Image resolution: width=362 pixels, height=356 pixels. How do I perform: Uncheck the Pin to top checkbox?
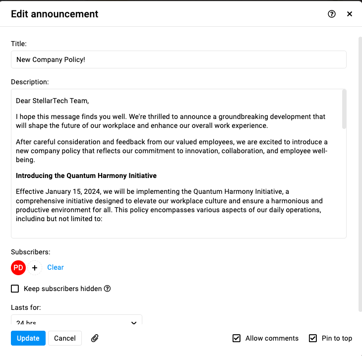313,338
